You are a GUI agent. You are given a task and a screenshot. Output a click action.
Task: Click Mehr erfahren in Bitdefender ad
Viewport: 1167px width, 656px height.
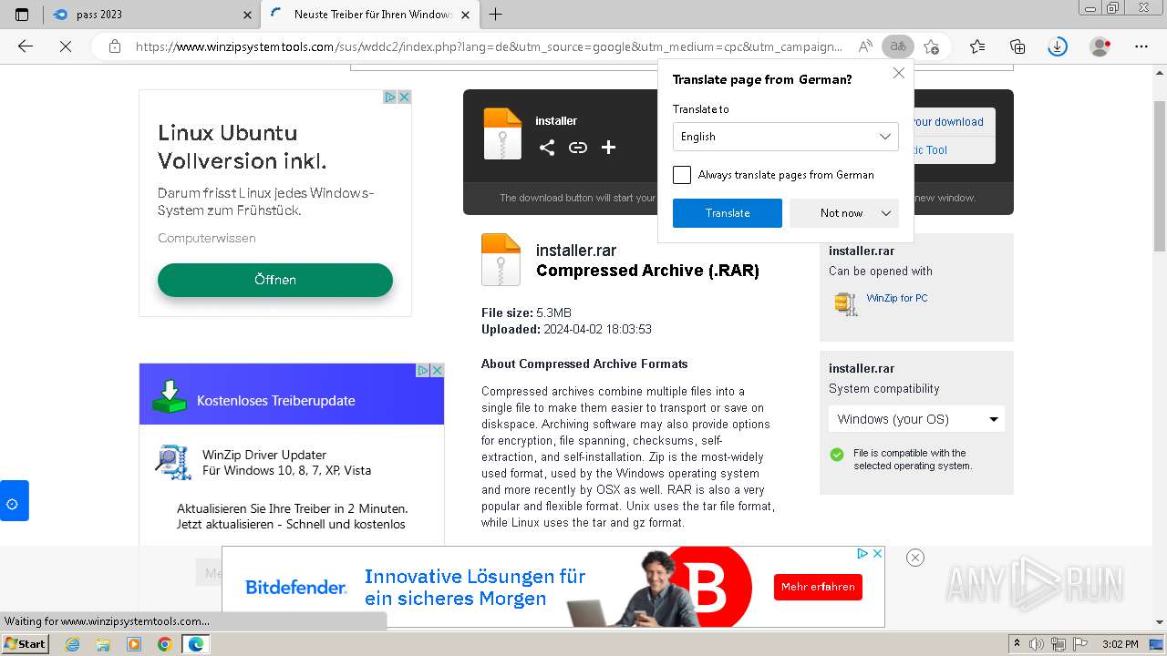click(x=818, y=587)
